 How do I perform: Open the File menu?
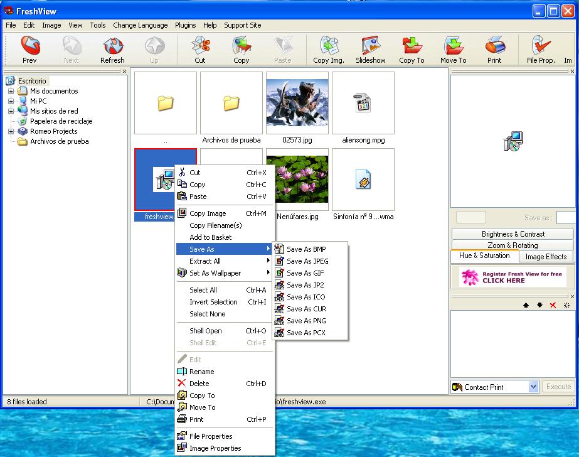pos(11,25)
